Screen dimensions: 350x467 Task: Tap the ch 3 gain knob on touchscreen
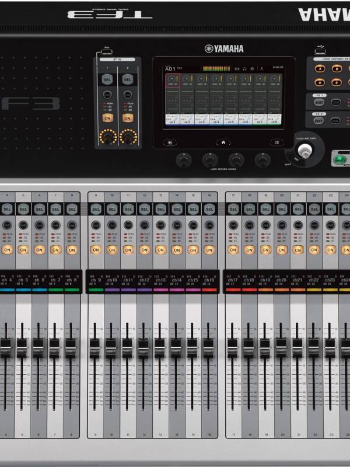200,79
